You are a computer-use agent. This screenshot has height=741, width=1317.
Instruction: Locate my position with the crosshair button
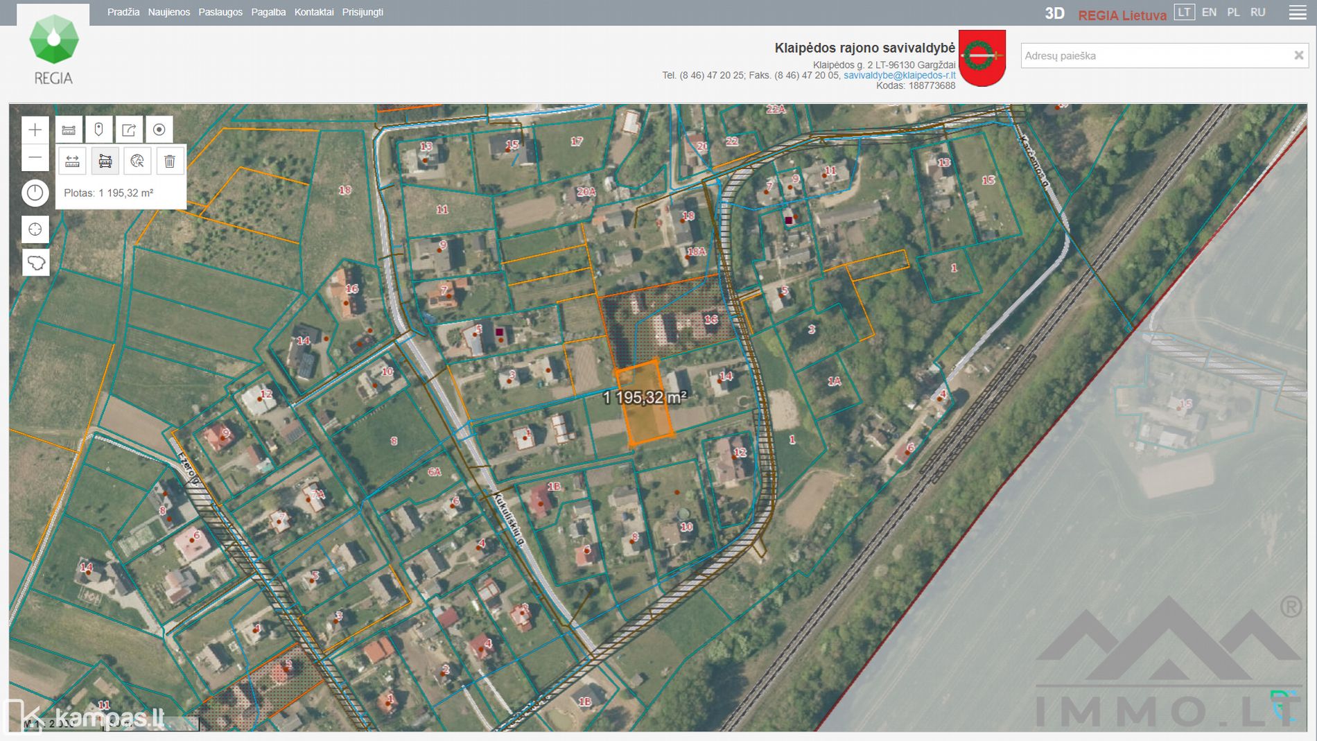(x=35, y=229)
